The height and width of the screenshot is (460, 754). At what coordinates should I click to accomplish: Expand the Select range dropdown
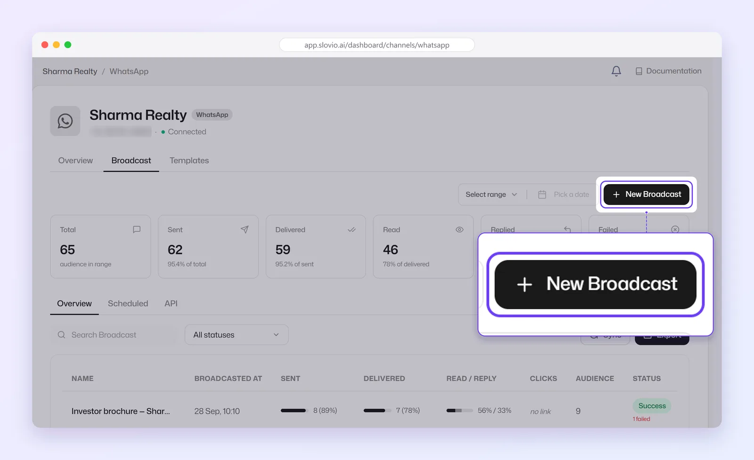coord(491,194)
